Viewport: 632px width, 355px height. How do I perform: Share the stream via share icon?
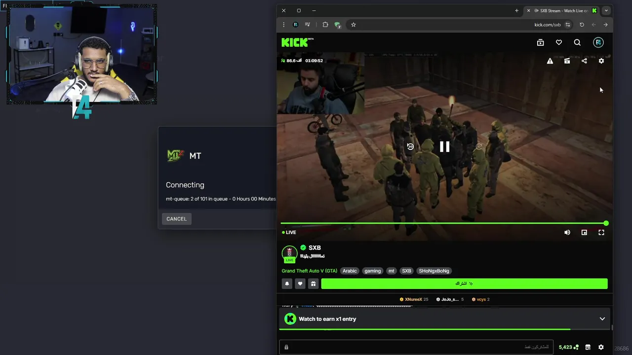coord(584,61)
